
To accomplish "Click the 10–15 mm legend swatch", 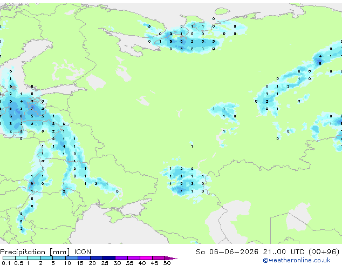I will 71,258.
